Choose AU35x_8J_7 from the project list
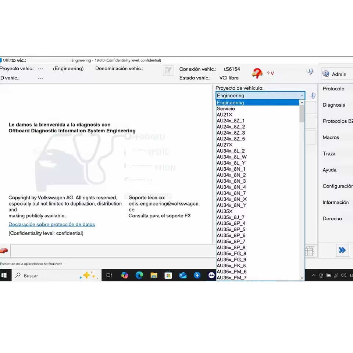 [x=257, y=217]
